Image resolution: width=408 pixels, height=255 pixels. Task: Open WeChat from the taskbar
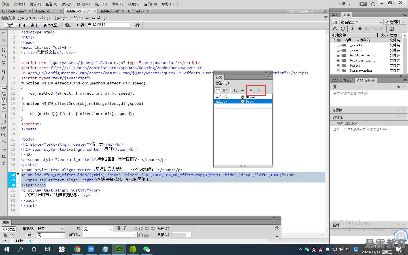(146, 249)
